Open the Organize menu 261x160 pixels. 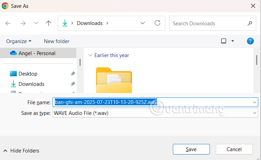[19, 41]
